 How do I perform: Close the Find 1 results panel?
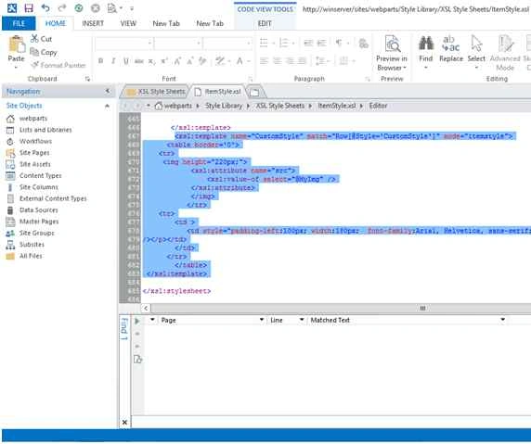(x=124, y=422)
